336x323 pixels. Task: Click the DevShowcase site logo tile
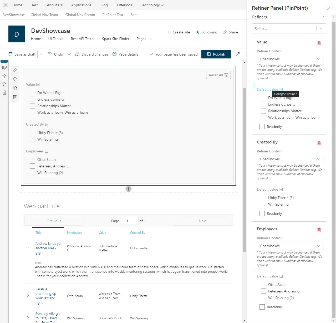point(17,34)
